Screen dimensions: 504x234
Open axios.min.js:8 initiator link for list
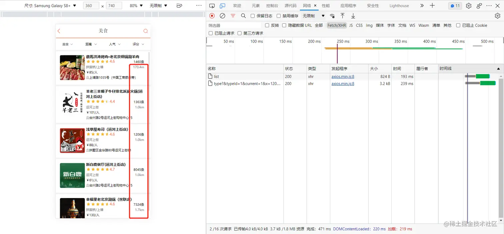click(343, 77)
